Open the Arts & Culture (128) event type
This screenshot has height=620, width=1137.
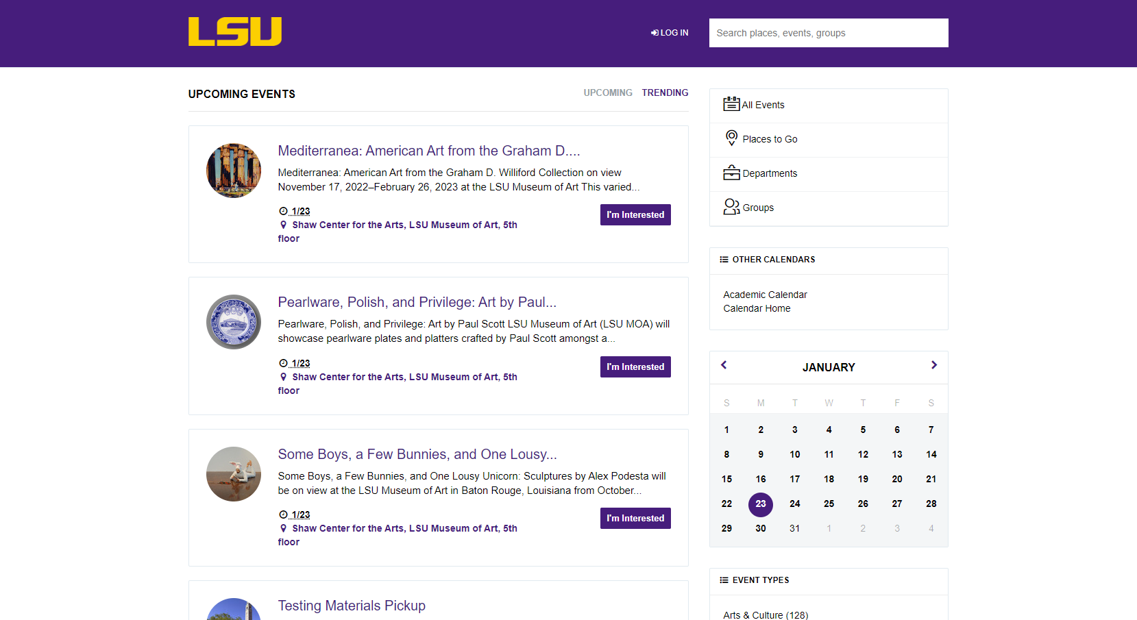coord(766,615)
